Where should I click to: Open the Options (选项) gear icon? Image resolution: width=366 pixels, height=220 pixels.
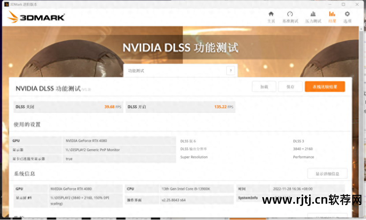(347, 17)
